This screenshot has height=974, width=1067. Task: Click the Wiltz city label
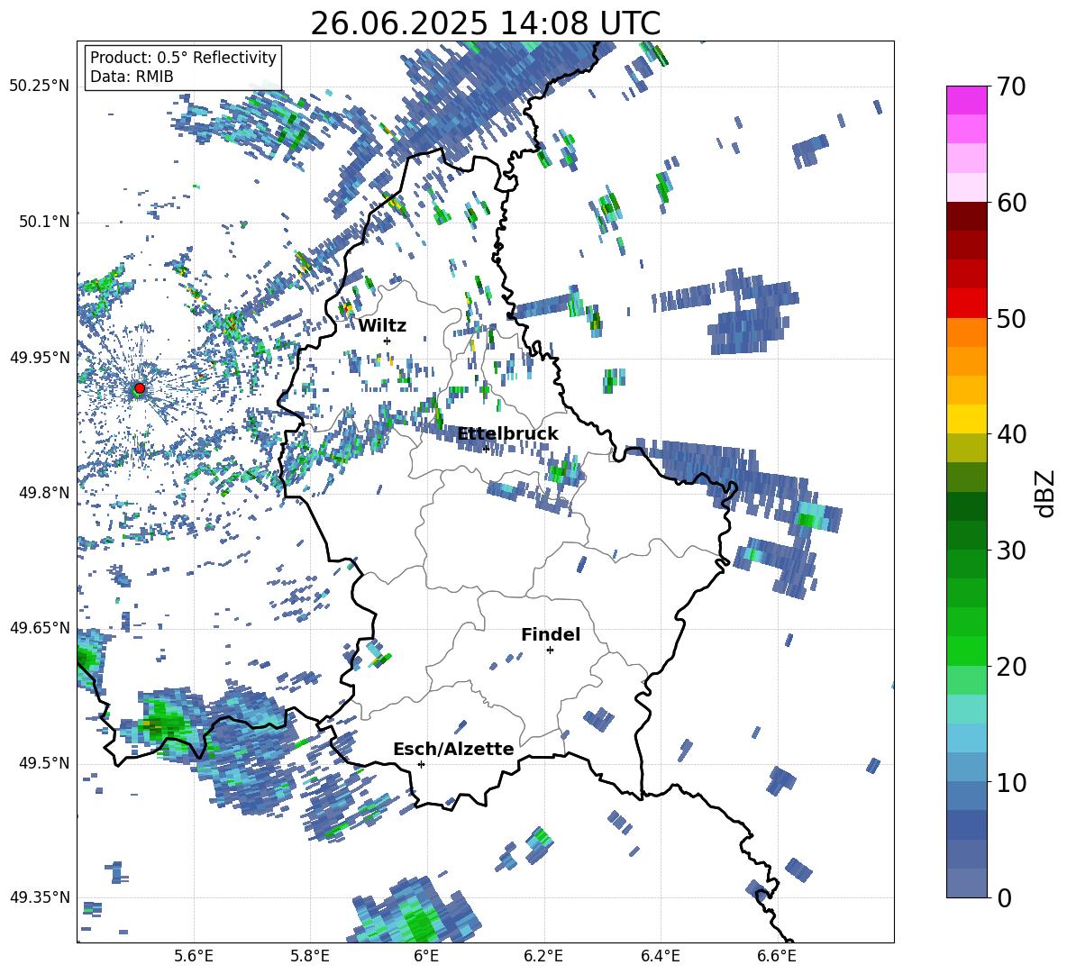coord(382,326)
